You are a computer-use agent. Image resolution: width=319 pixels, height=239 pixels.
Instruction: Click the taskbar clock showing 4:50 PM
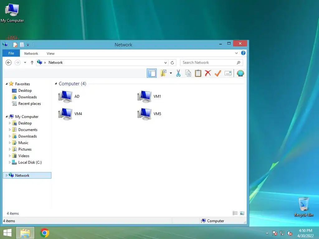[305, 233]
